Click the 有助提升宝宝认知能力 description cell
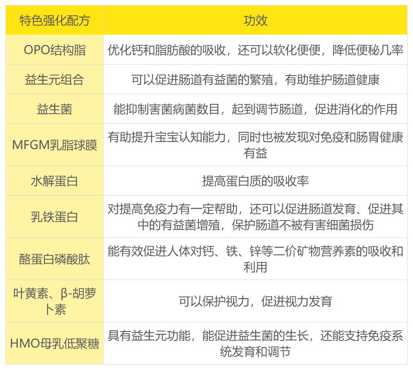The width and height of the screenshot is (413, 370). tap(255, 145)
